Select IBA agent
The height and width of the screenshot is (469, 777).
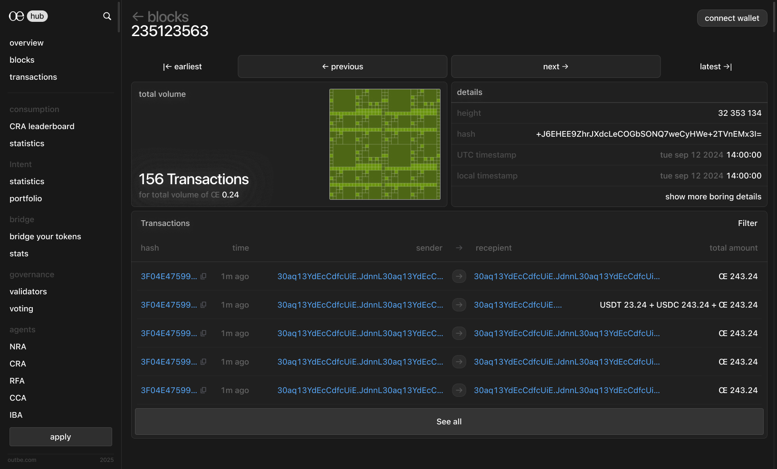[x=16, y=415]
